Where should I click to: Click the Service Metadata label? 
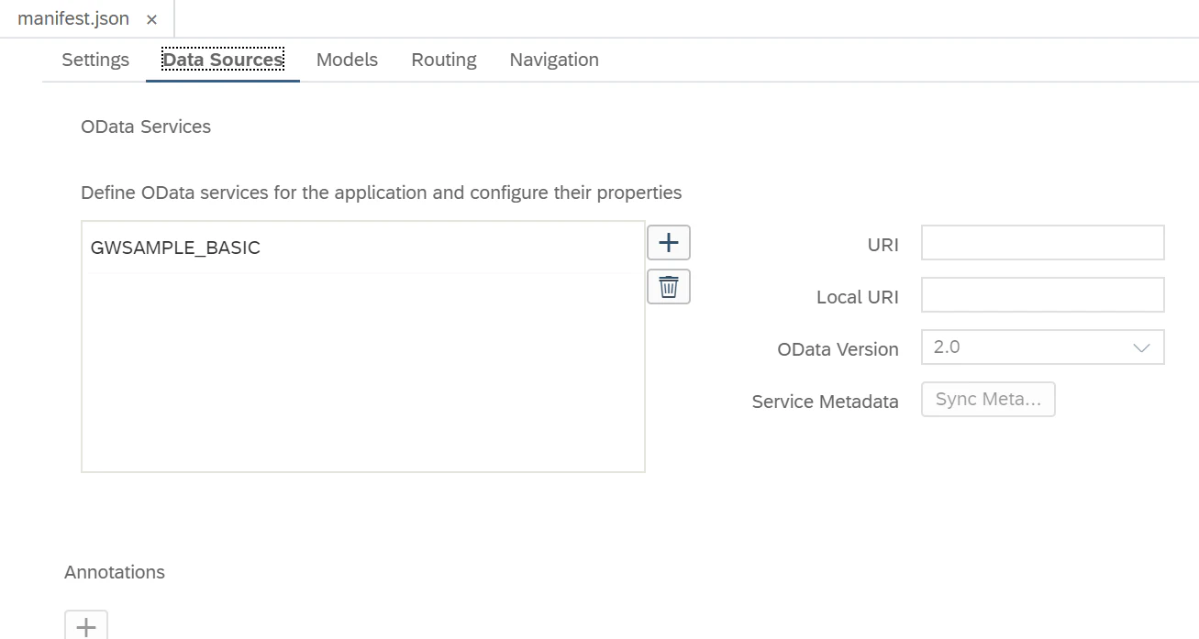tap(825, 402)
